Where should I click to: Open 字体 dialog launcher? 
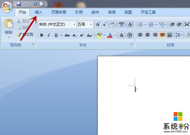click(132, 44)
